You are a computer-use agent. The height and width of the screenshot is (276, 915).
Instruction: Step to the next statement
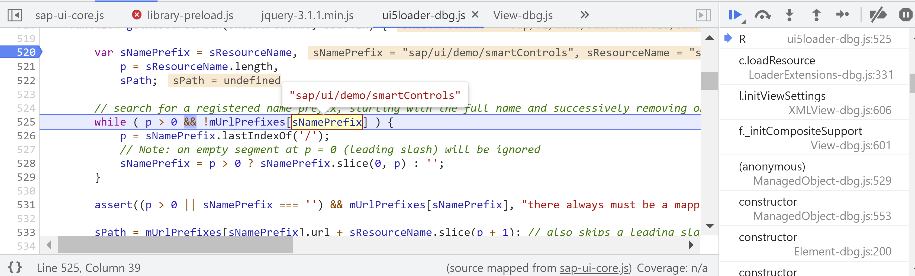pyautogui.click(x=843, y=15)
